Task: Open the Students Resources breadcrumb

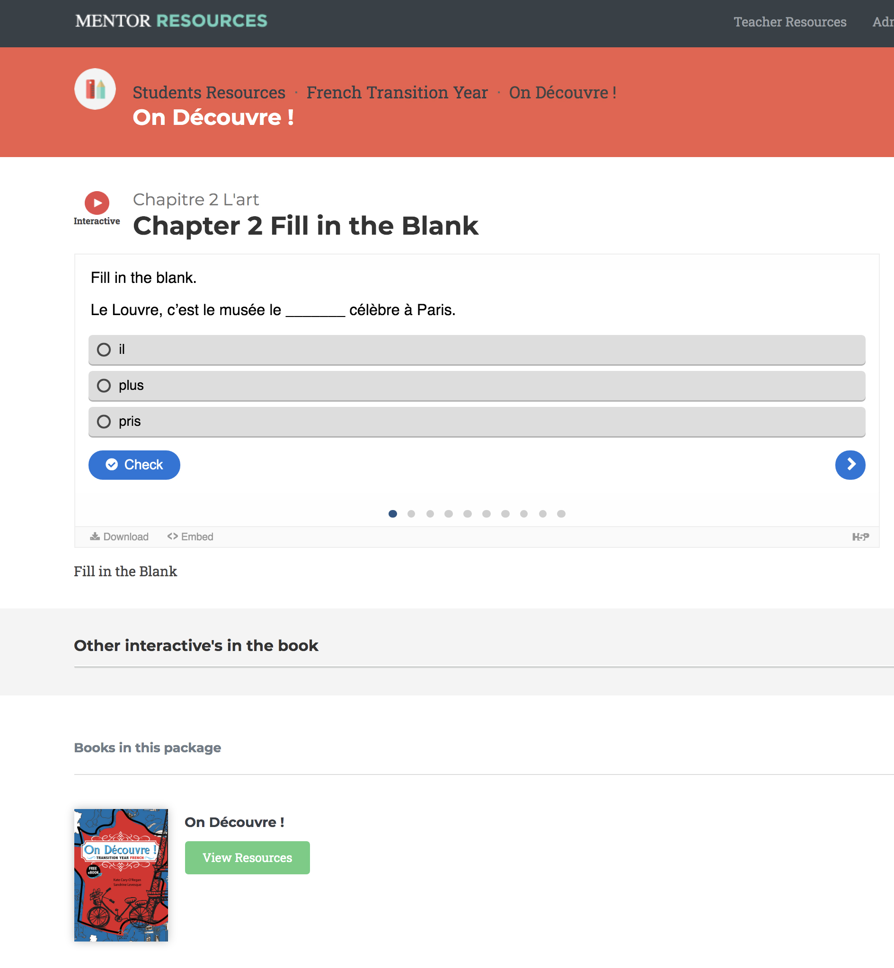Action: 209,92
